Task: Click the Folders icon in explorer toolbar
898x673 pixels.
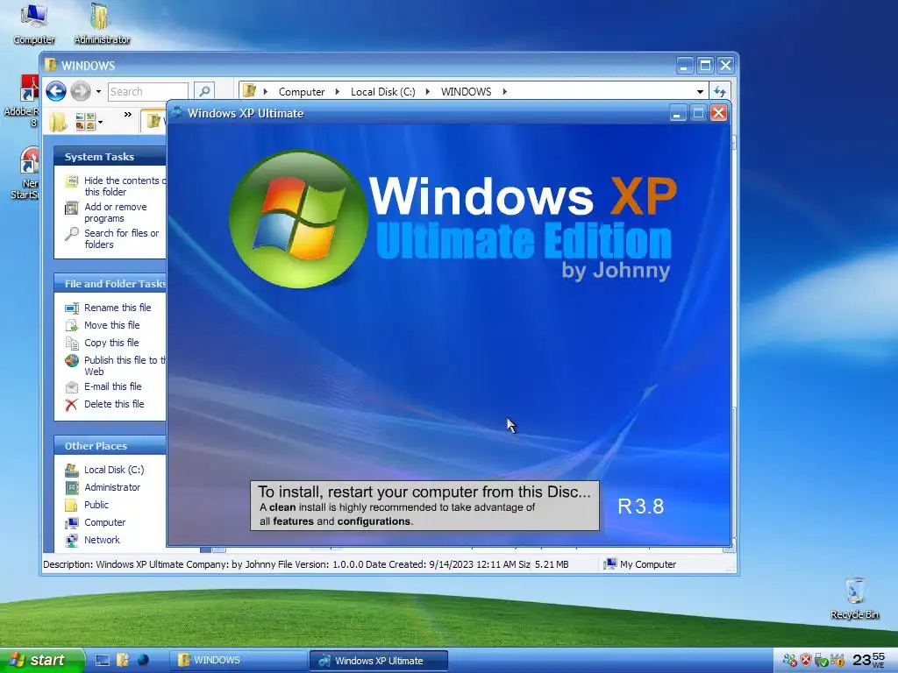Action: [58, 121]
